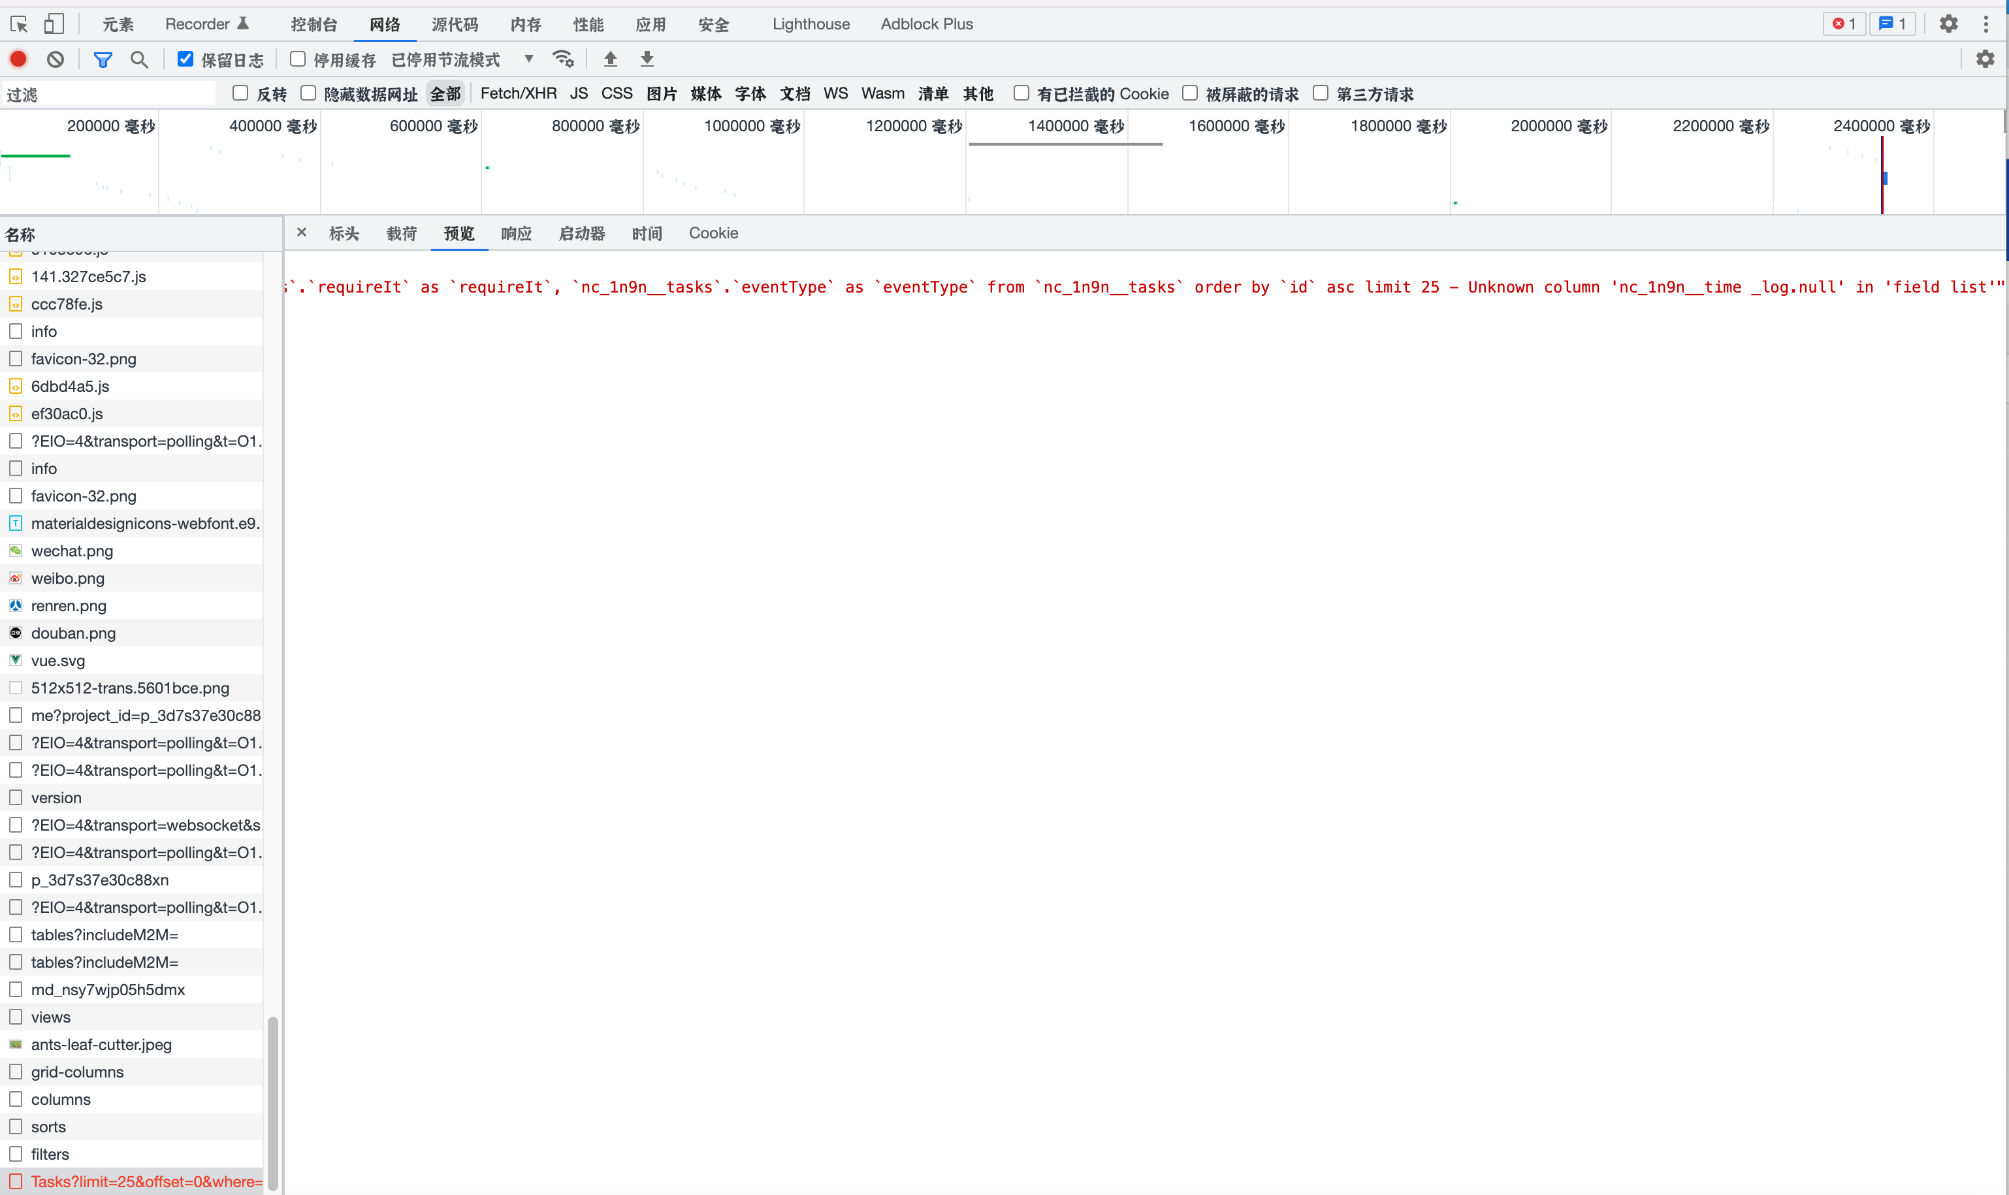
Task: Select the failed Tasks?limit=25 request
Action: [x=137, y=1181]
